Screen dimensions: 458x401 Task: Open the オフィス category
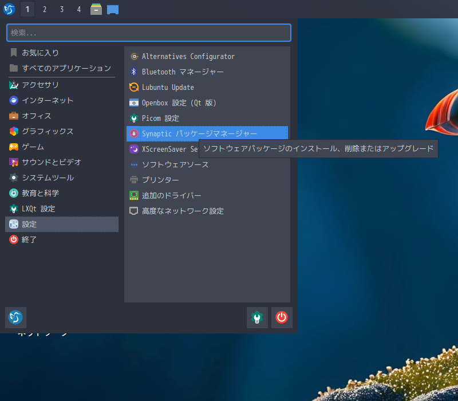point(62,116)
